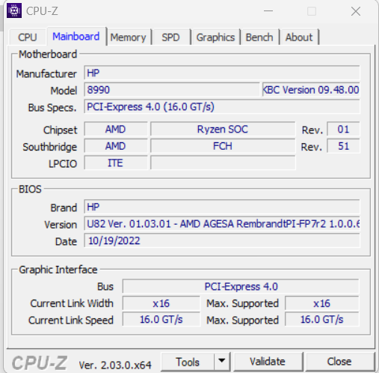Select the SPD tab
Image resolution: width=379 pixels, height=373 pixels.
tap(170, 37)
